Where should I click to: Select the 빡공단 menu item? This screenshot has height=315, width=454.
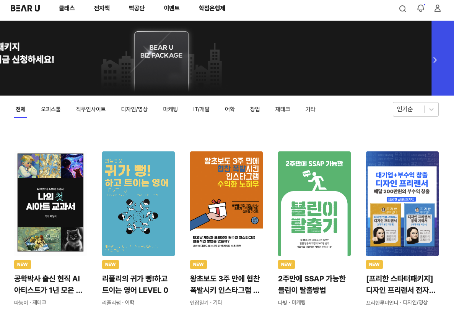136,8
